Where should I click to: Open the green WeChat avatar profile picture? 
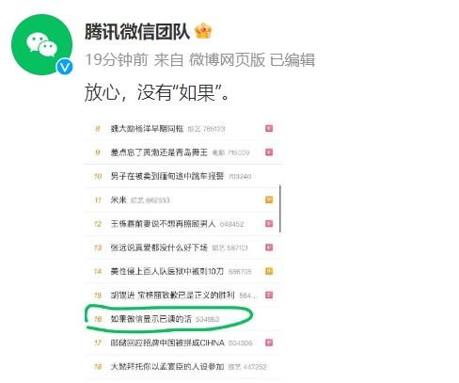coord(41,44)
